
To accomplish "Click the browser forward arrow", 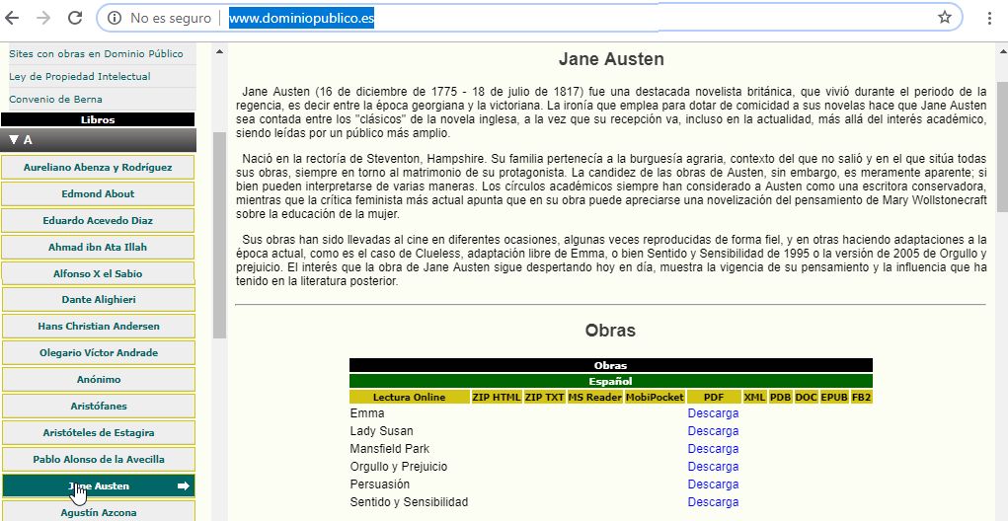I will pyautogui.click(x=43, y=18).
